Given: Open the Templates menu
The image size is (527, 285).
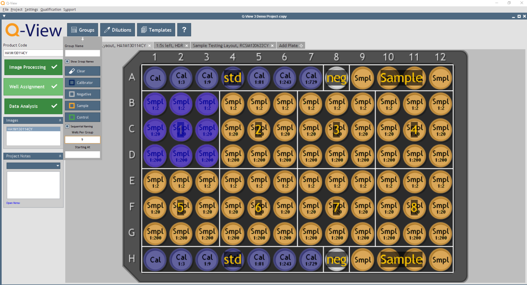Looking at the screenshot, I should coord(156,30).
